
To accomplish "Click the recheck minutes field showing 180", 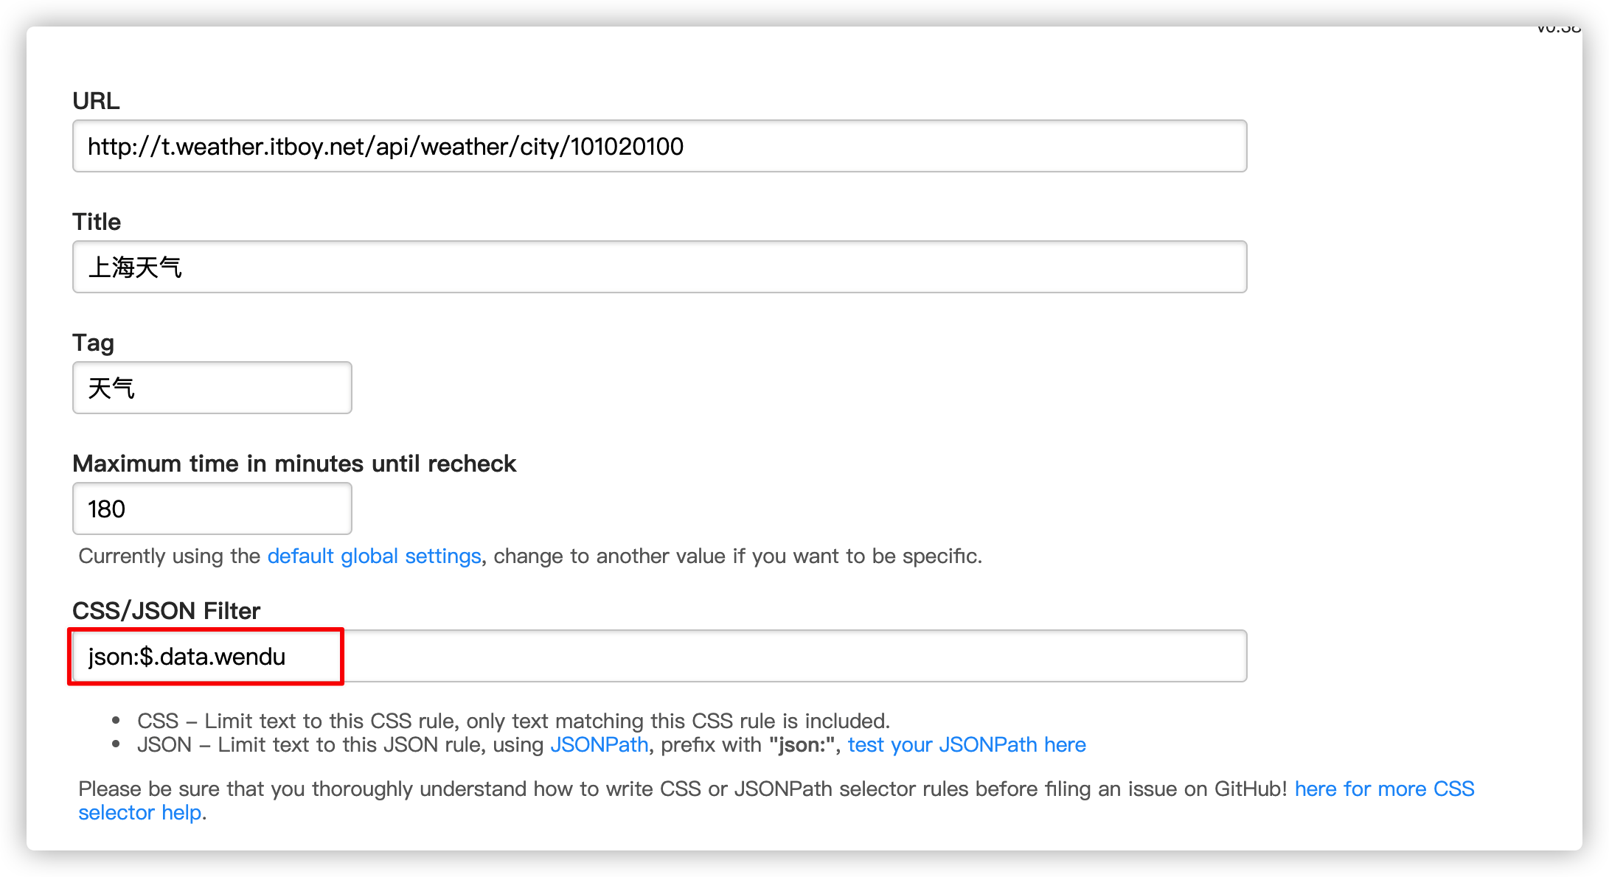I will pyautogui.click(x=211, y=509).
